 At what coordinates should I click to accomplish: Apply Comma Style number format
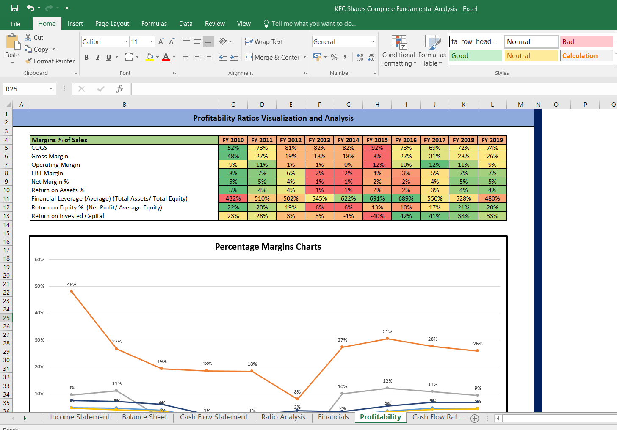345,57
